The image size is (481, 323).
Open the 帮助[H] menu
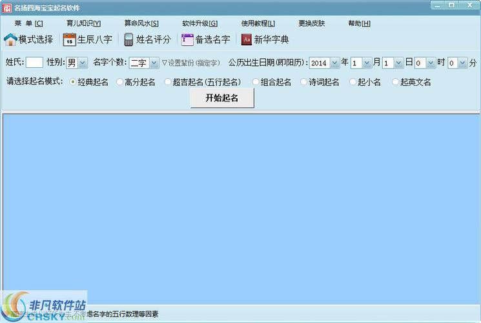pyautogui.click(x=359, y=23)
